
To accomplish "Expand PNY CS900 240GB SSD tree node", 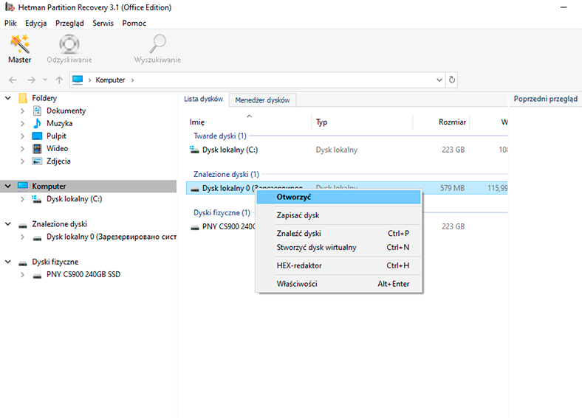I will [22, 274].
